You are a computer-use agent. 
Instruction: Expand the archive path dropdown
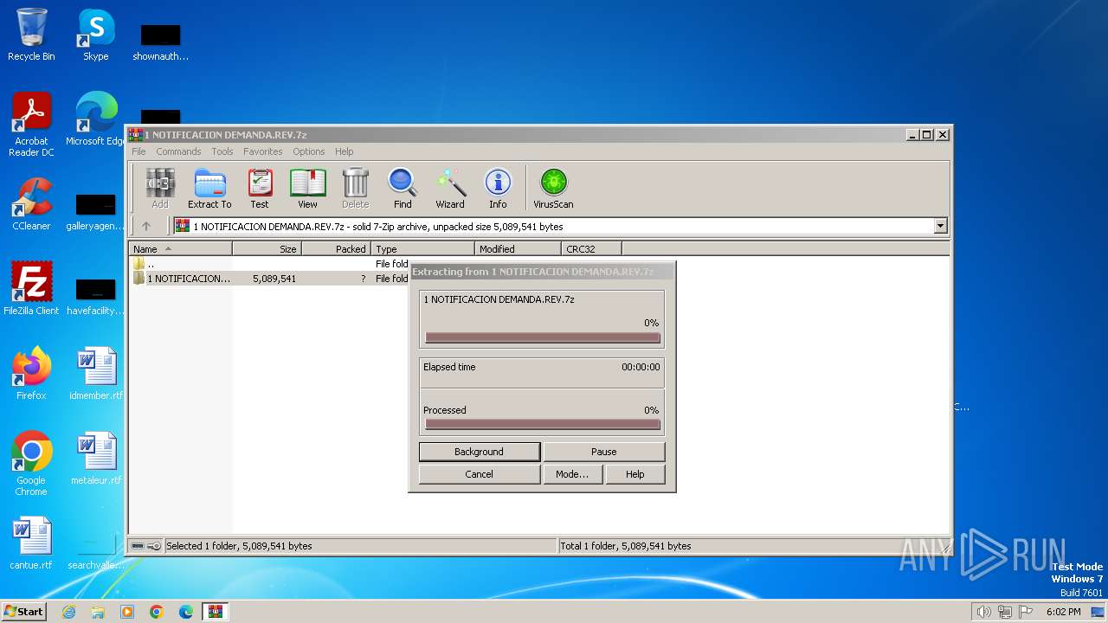coord(941,226)
